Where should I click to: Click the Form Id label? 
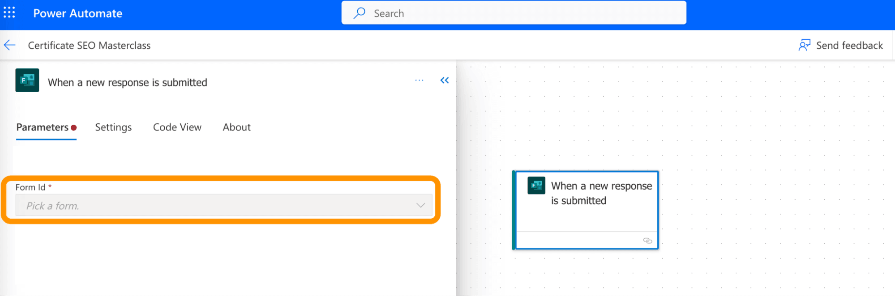30,187
